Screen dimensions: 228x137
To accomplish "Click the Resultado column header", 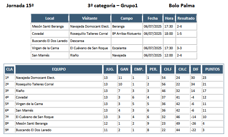I will point(186,18).
